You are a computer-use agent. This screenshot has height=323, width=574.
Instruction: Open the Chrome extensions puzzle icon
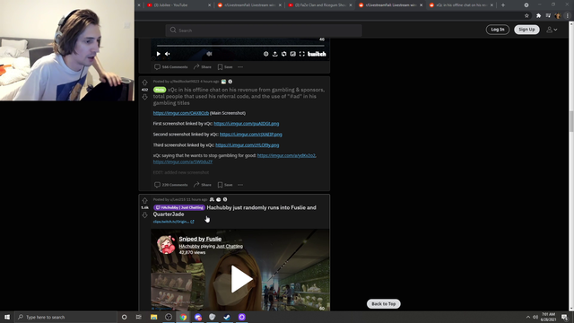coord(538,16)
